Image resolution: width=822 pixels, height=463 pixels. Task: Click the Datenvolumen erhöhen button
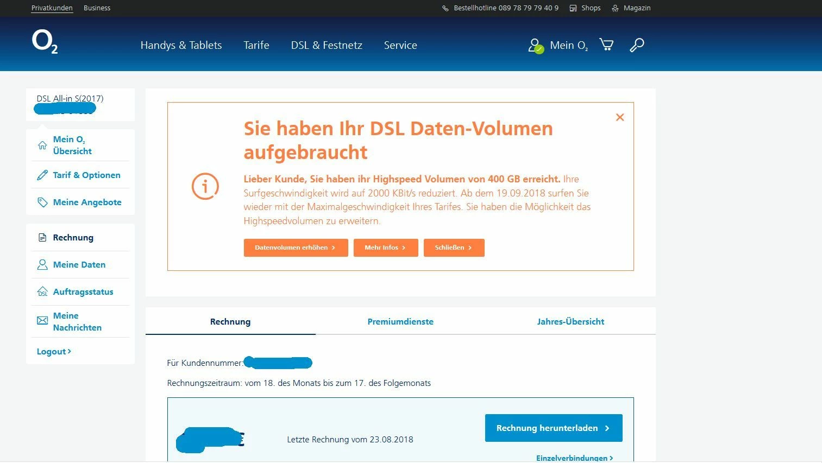296,248
